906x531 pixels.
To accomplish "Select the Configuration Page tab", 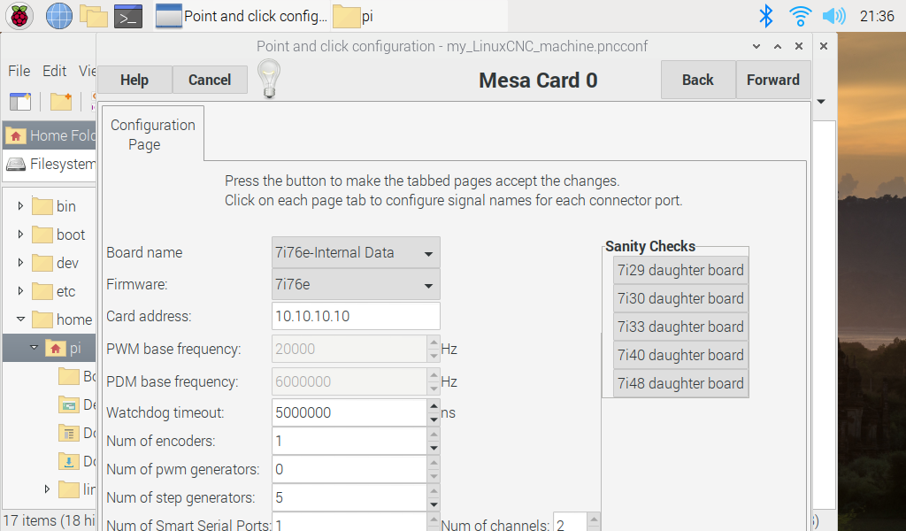I will tap(153, 135).
